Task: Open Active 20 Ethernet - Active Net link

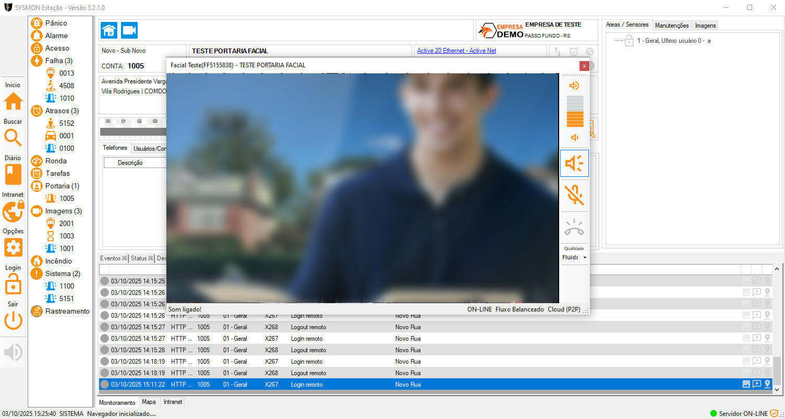Action: 456,51
